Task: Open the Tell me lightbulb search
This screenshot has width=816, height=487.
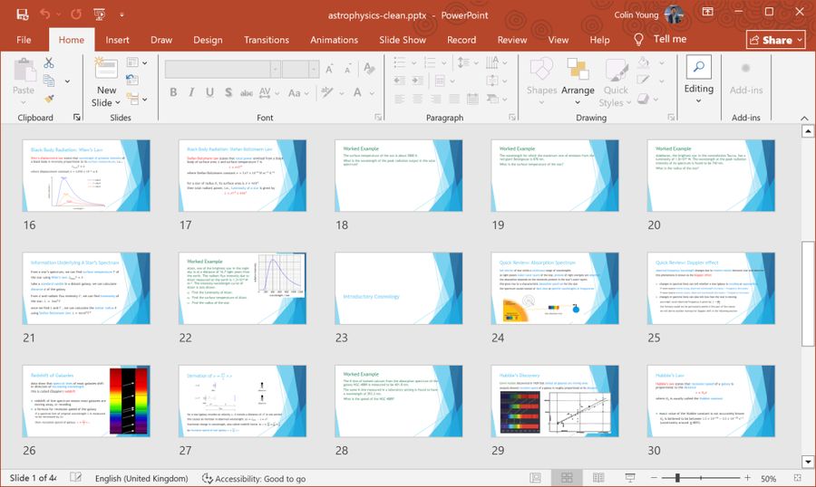Action: 638,40
